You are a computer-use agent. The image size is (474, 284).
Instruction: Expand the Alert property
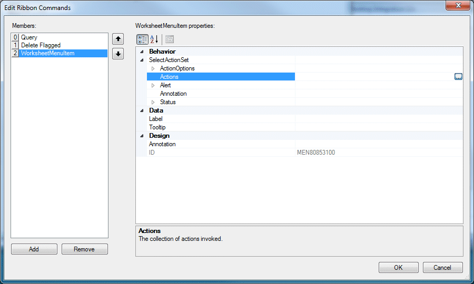(x=153, y=85)
